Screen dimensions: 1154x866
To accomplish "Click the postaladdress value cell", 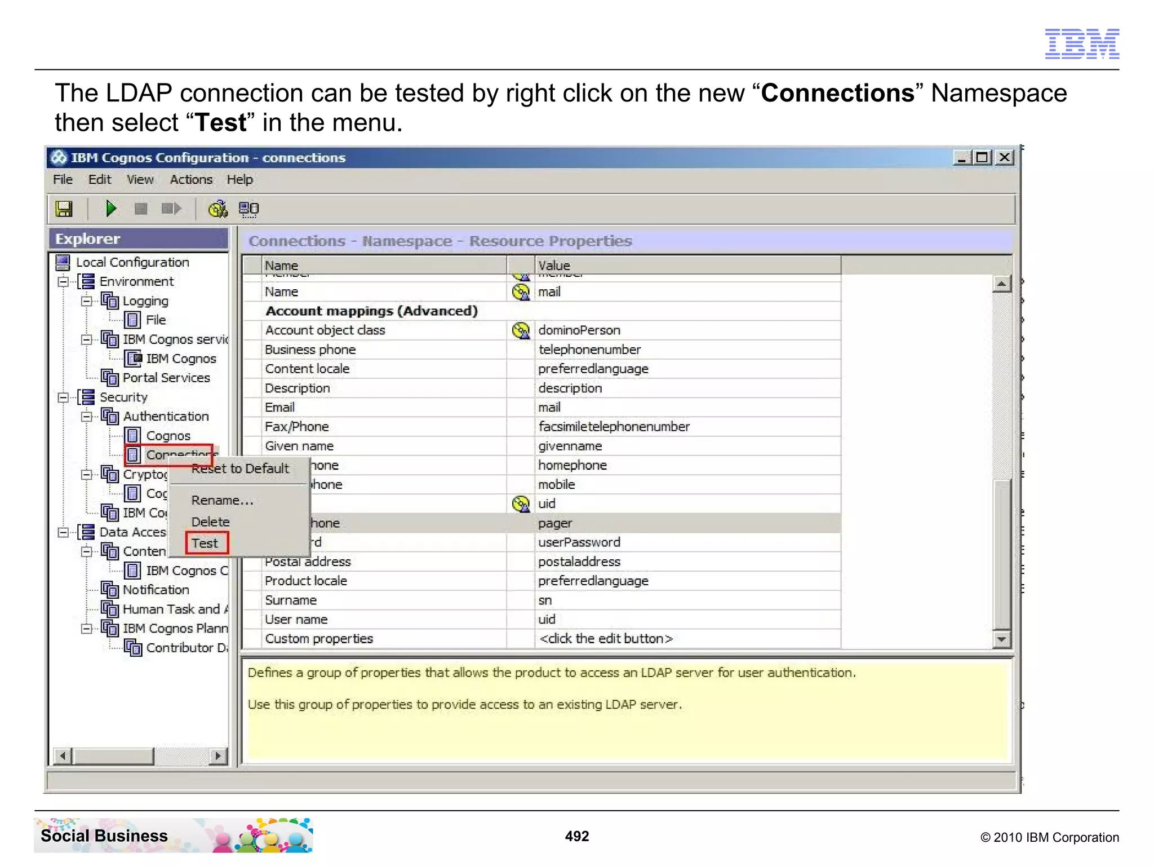I will tap(687, 562).
